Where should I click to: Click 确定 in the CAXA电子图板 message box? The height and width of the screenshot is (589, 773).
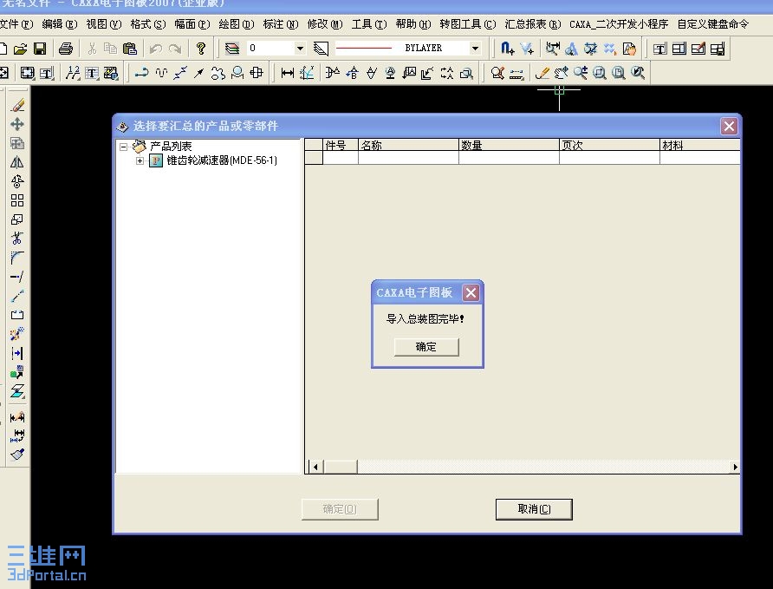[426, 347]
